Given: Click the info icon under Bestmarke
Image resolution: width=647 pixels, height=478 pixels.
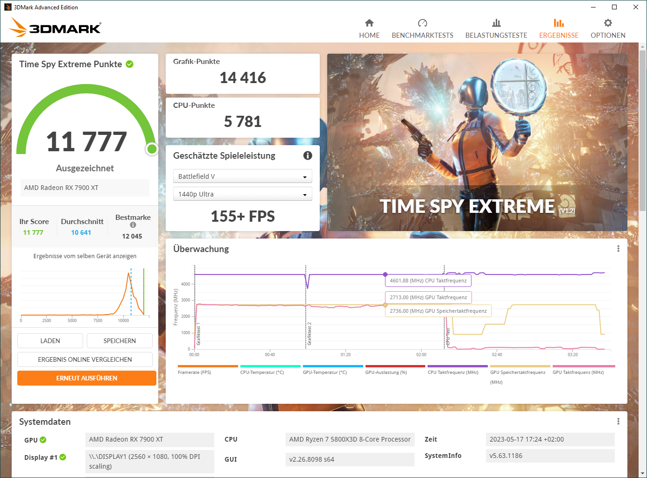Looking at the screenshot, I should 133,225.
